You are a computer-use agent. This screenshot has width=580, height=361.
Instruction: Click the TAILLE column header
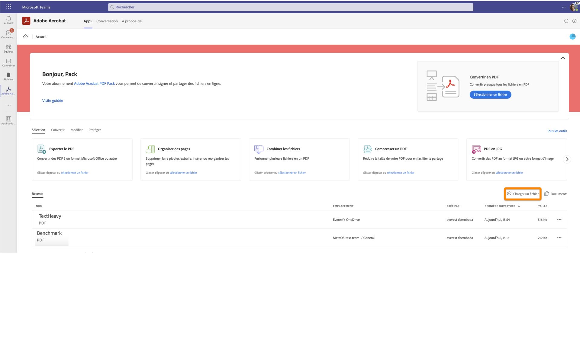[x=543, y=206]
